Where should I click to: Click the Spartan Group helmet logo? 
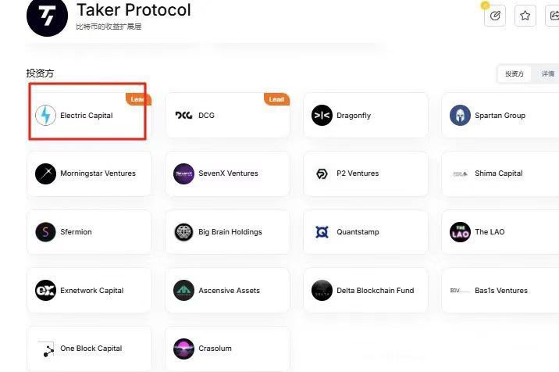point(460,116)
